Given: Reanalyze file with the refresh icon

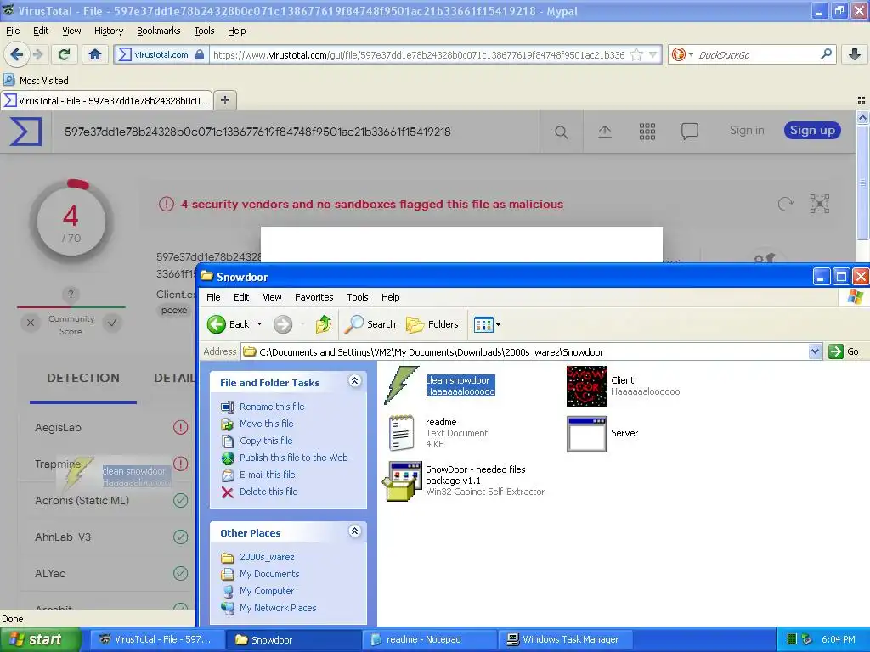Looking at the screenshot, I should 785,204.
